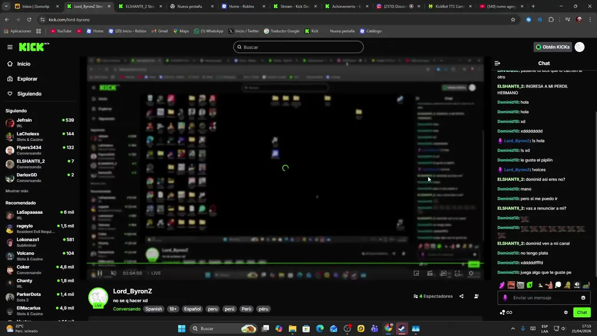
Task: Jump to LIVE in the player
Action: click(x=156, y=273)
